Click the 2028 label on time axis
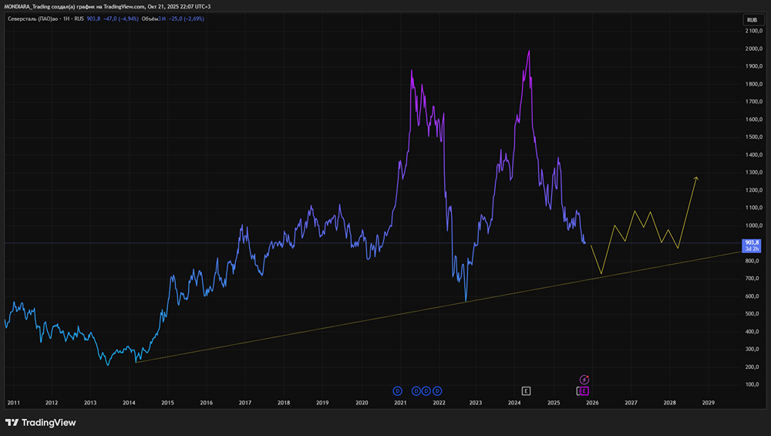Screen dimensions: 771x436 [670, 403]
